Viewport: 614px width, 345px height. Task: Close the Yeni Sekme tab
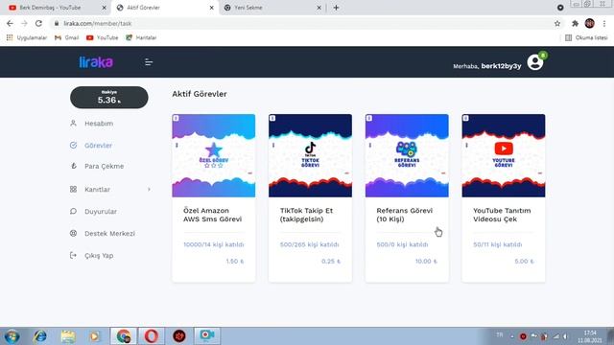click(x=319, y=8)
